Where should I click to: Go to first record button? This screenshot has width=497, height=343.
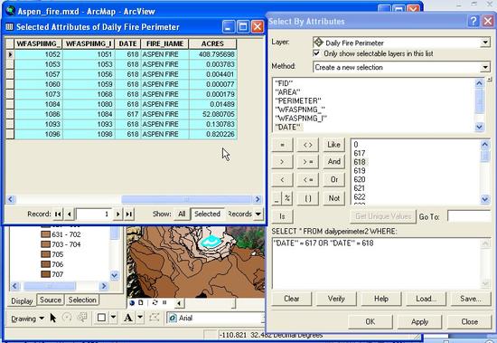tap(59, 214)
